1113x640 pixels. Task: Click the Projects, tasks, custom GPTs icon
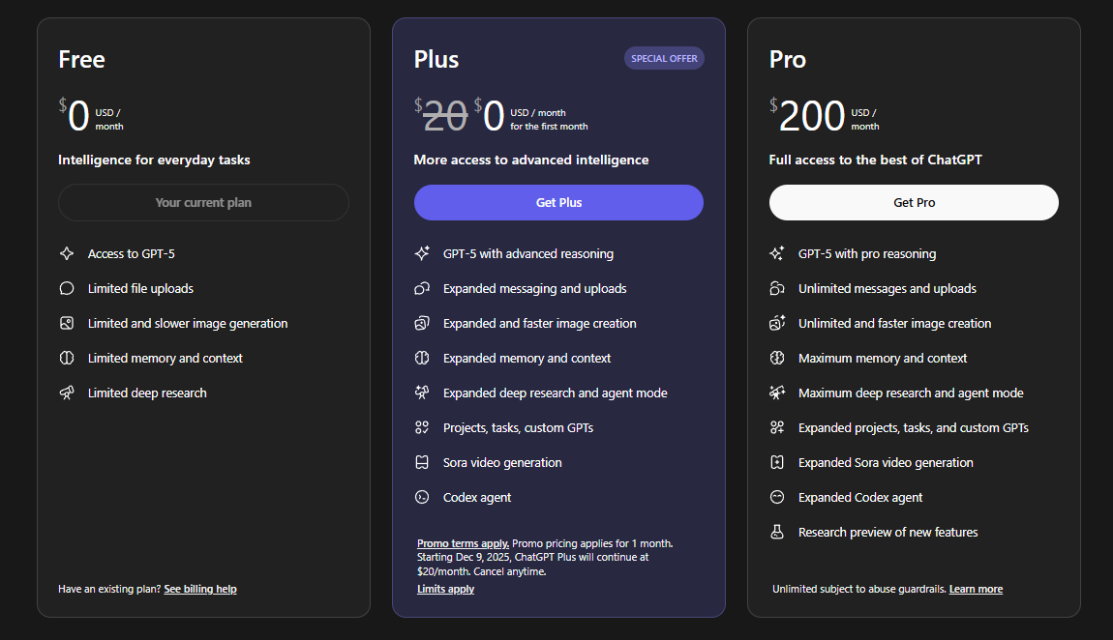[x=422, y=428]
